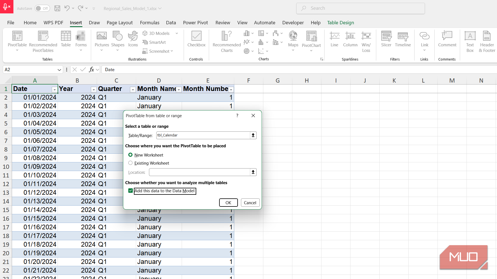Open the Month Name filter dropdown
This screenshot has width=497, height=279.
pyautogui.click(x=179, y=90)
